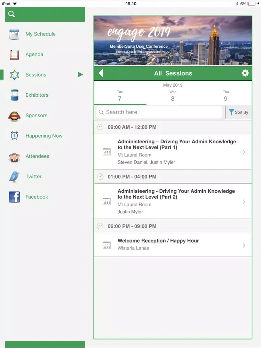The image size is (261, 348).
Task: Click the Sort By filter funnel icon
Action: click(x=231, y=112)
